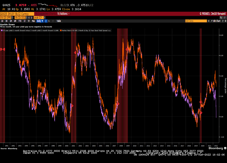The height and width of the screenshot is (163, 227).
Task: Click the 'G 905601: 3m10 forward' label
Action: pyautogui.click(x=213, y=14)
